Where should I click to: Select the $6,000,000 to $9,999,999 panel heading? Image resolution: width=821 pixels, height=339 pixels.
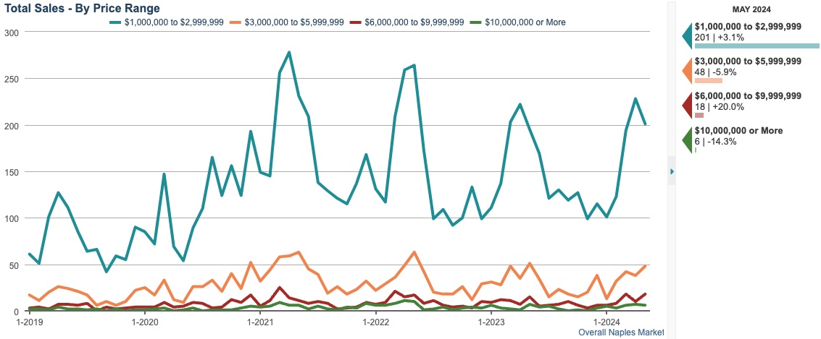point(748,96)
